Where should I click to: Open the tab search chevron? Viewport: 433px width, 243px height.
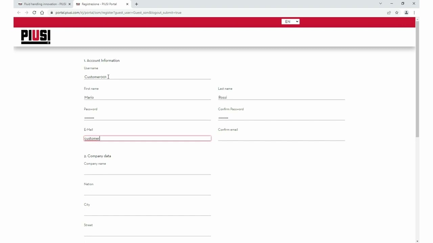(381, 4)
